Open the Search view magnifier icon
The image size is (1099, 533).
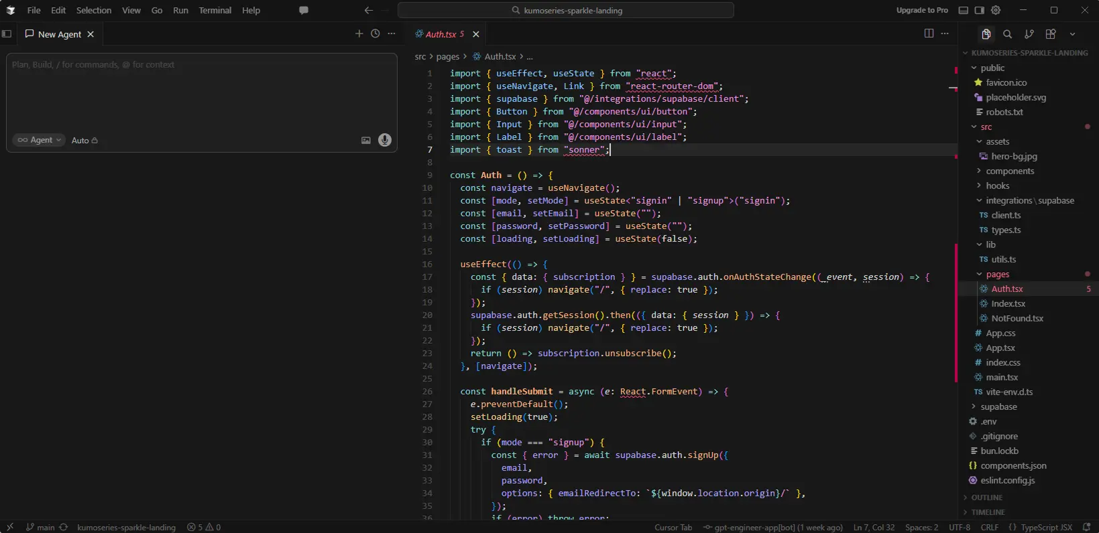tap(1007, 34)
